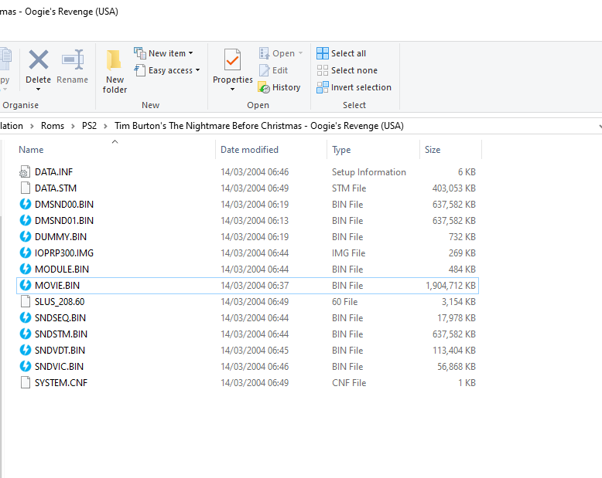The height and width of the screenshot is (478, 602).
Task: Expand the Delete button dropdown arrow
Action: click(38, 90)
